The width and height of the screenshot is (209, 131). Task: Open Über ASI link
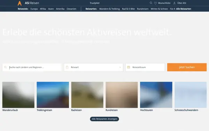(x=182, y=3)
